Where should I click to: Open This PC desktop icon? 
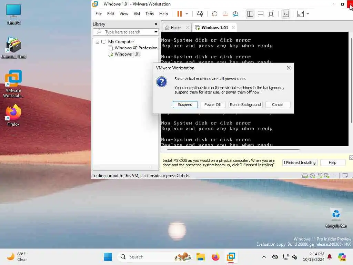[13, 14]
